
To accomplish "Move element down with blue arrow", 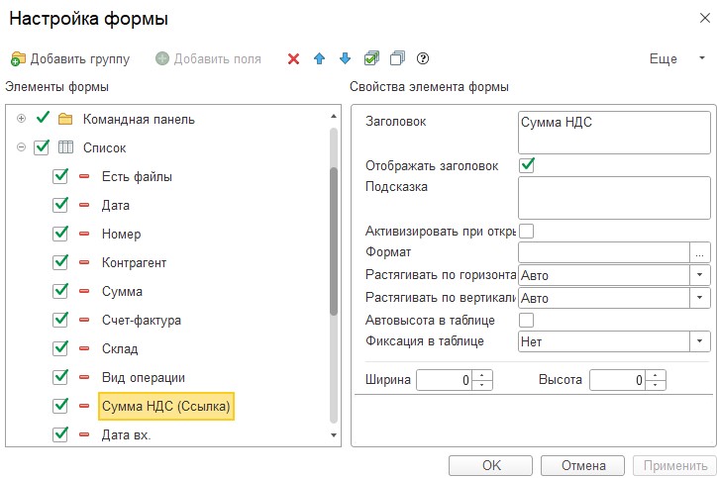I will tap(345, 59).
